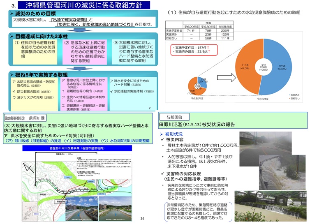This screenshot has width=310, height=224.
Task: Click the heading 田原川氾濫(R1.5.13)被災状況の報告
Action: pos(197,125)
